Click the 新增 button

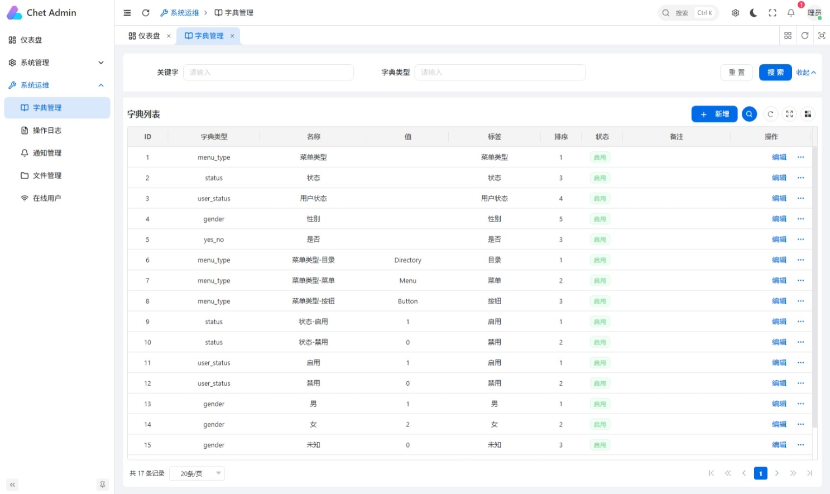(714, 114)
